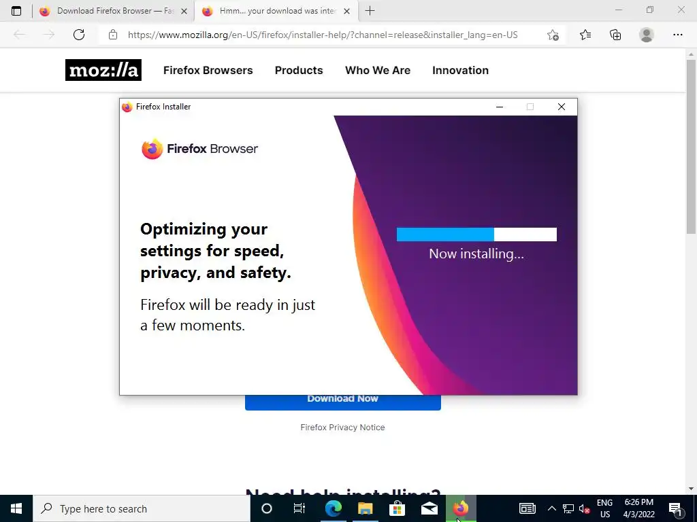Open the clock showing 6:26 PM
This screenshot has width=697, height=522.
click(638, 508)
